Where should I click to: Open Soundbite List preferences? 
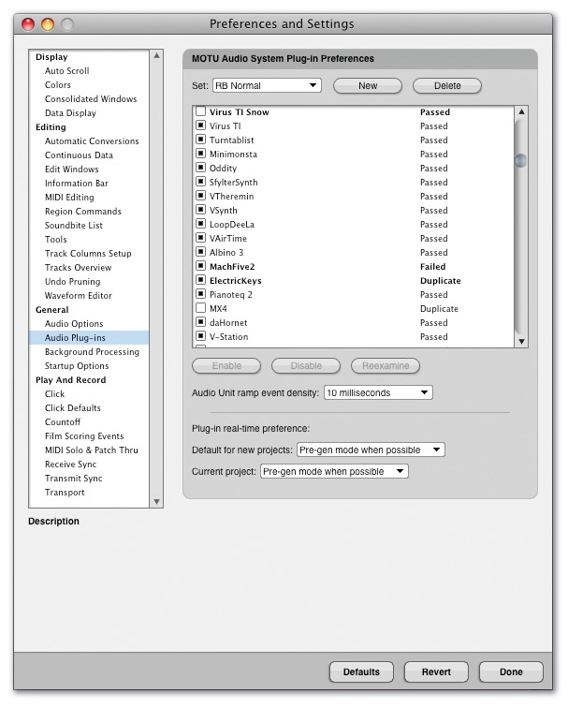click(74, 226)
